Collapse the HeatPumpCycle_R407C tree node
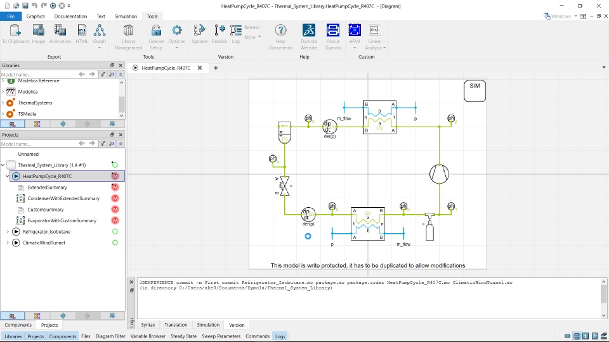This screenshot has height=342, width=609. (8, 176)
